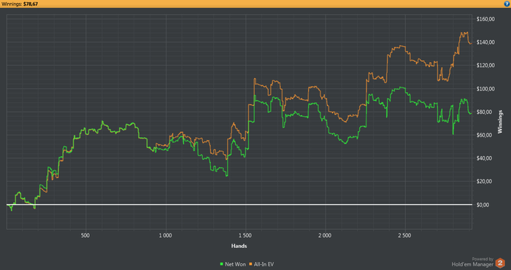This screenshot has height=270, width=511.
Task: Toggle the Net Won legend entry
Action: 233,264
